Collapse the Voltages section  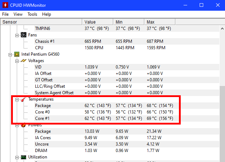pos(17,61)
